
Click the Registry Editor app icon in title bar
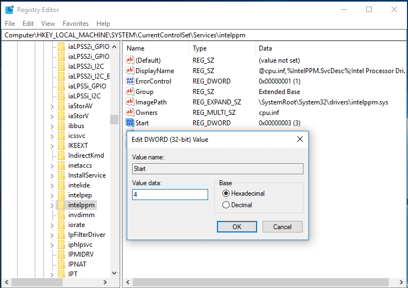9,9
